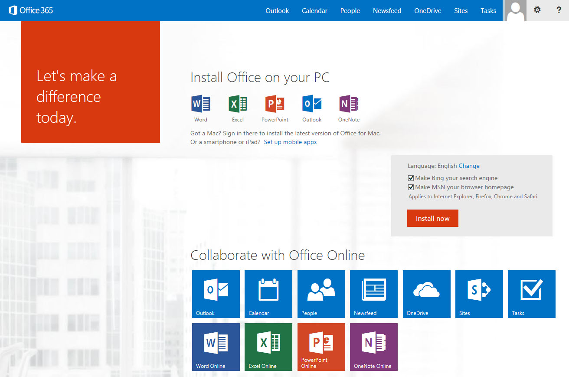The height and width of the screenshot is (377, 569).
Task: Click the user profile avatar
Action: click(x=516, y=10)
